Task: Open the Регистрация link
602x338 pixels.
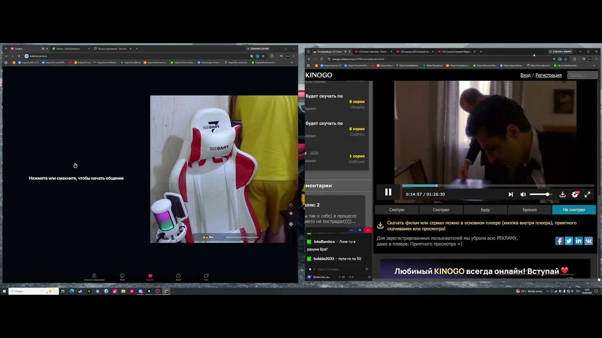Action: pos(548,75)
